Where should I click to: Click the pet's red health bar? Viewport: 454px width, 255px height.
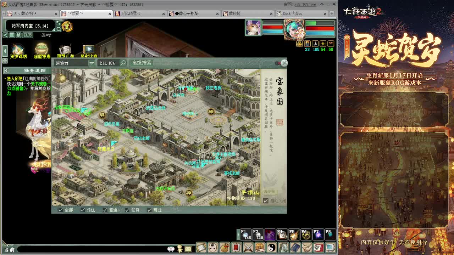[x=272, y=27]
